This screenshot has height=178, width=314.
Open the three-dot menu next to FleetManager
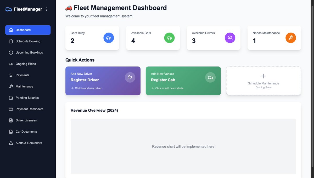coord(47,9)
